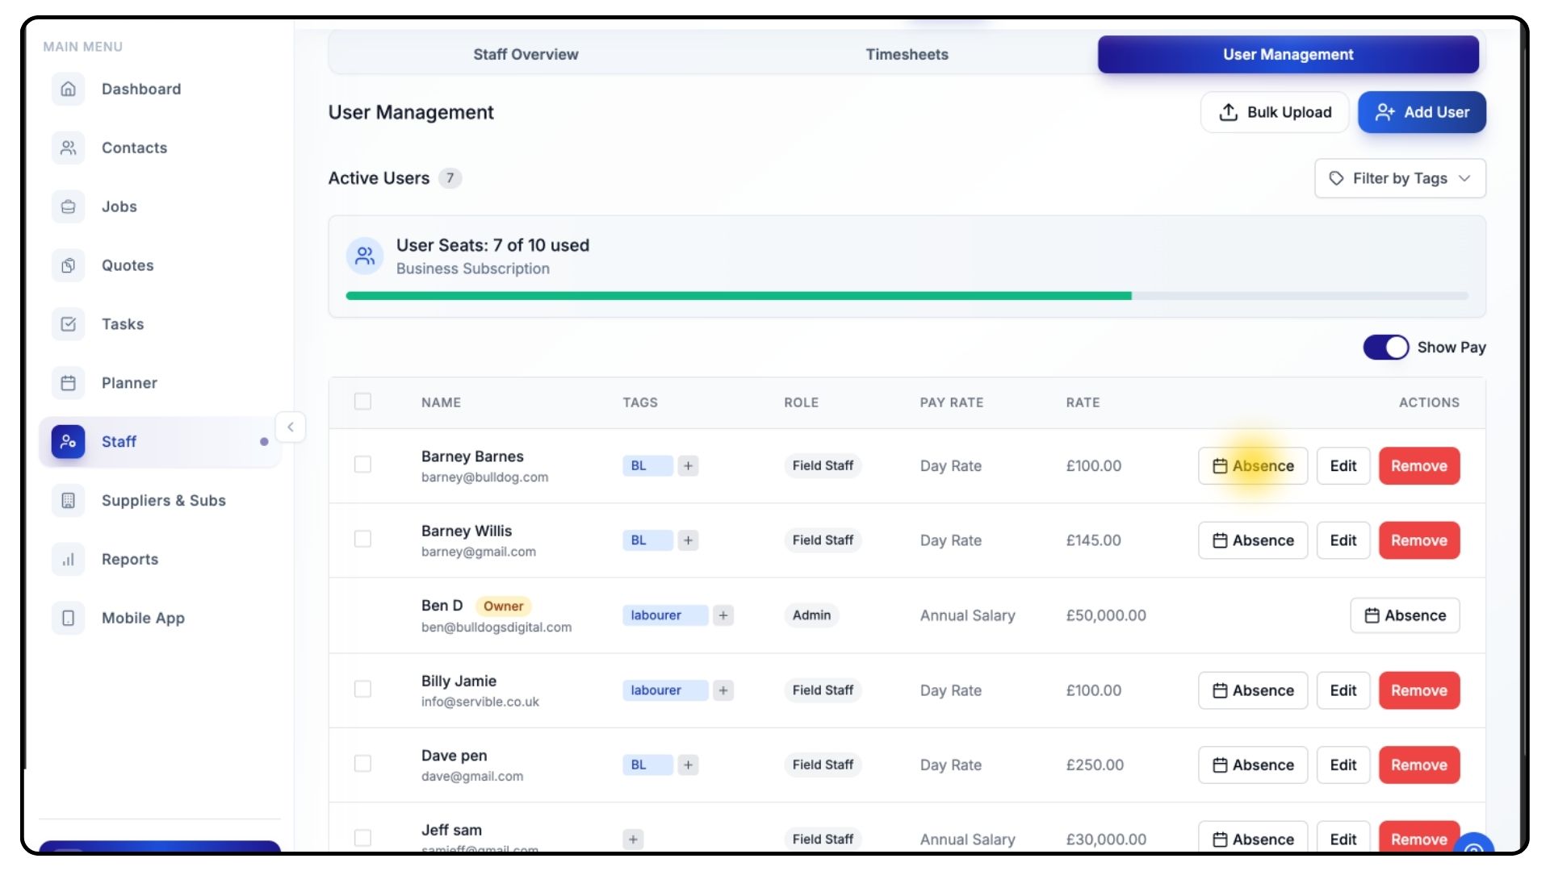Click Suppliers & Subs building icon
This screenshot has height=871, width=1550.
(69, 500)
